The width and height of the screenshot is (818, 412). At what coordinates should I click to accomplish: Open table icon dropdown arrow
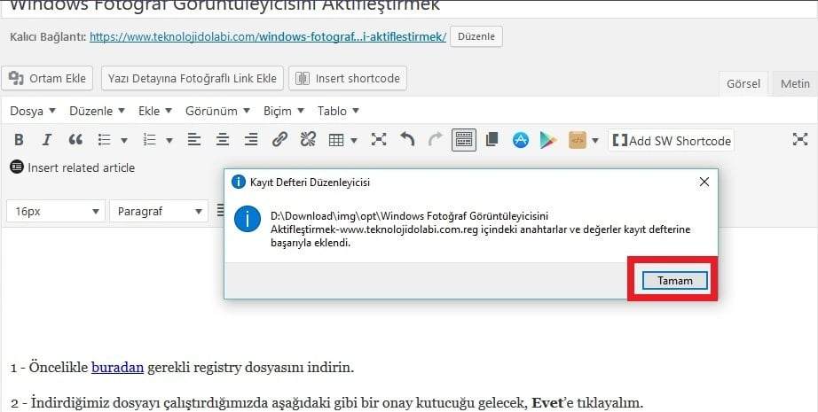coord(354,140)
